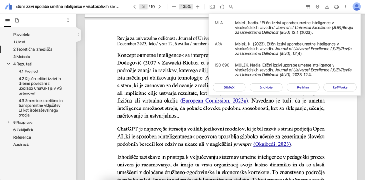This screenshot has height=180, width=365.
Task: Open the European Comission, 2023a reference link
Action: tap(214, 101)
